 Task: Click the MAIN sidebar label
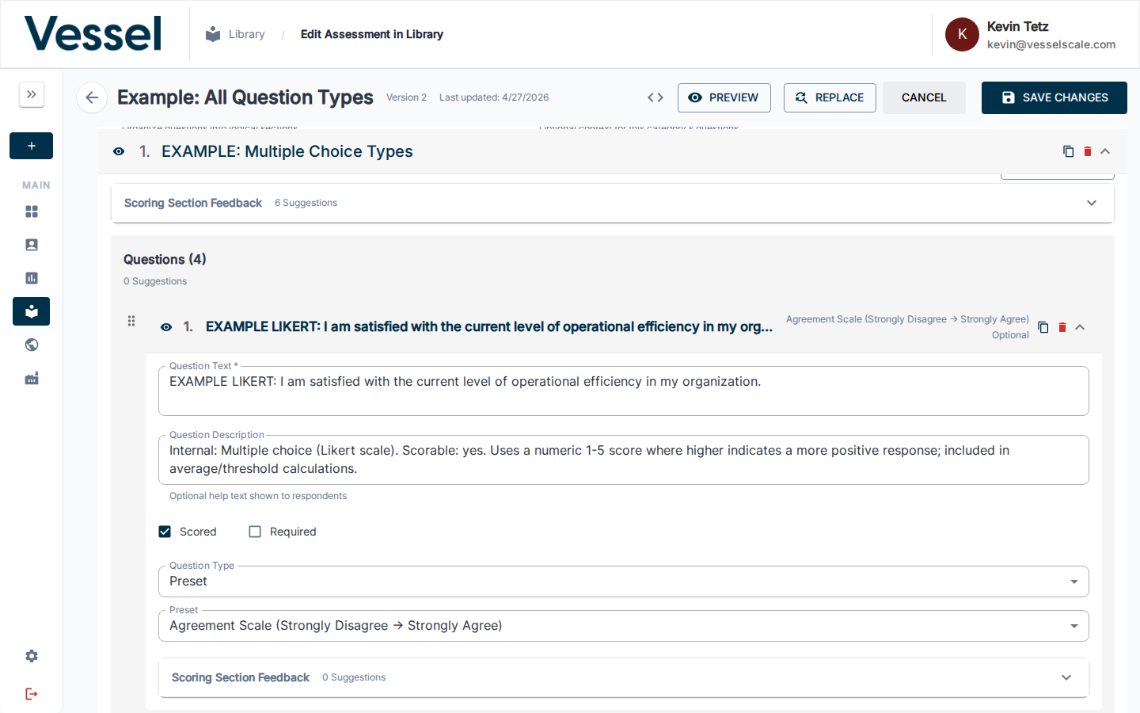[36, 185]
